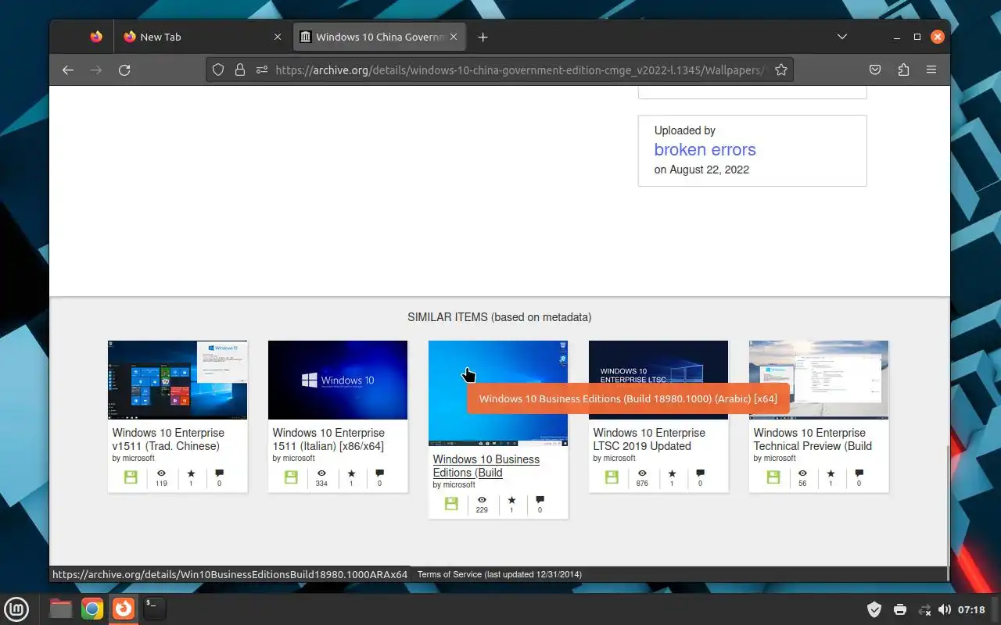Save page to Pocket
Screen dimensions: 1001x625
click(875, 70)
